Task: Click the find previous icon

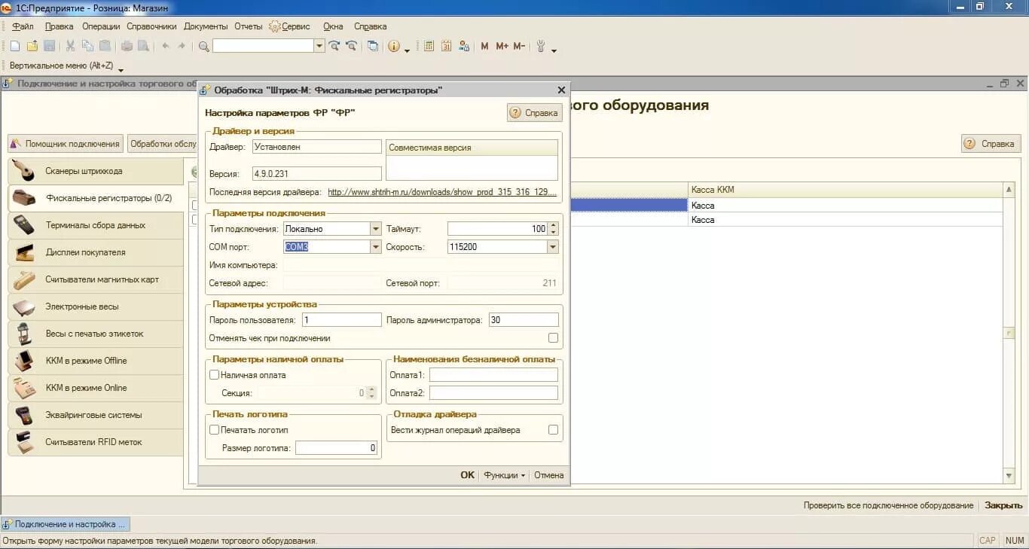Action: [351, 46]
